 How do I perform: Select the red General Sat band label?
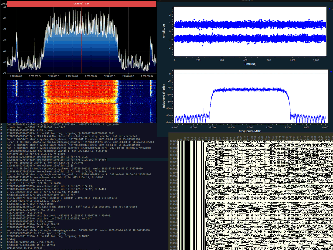tap(81, 4)
